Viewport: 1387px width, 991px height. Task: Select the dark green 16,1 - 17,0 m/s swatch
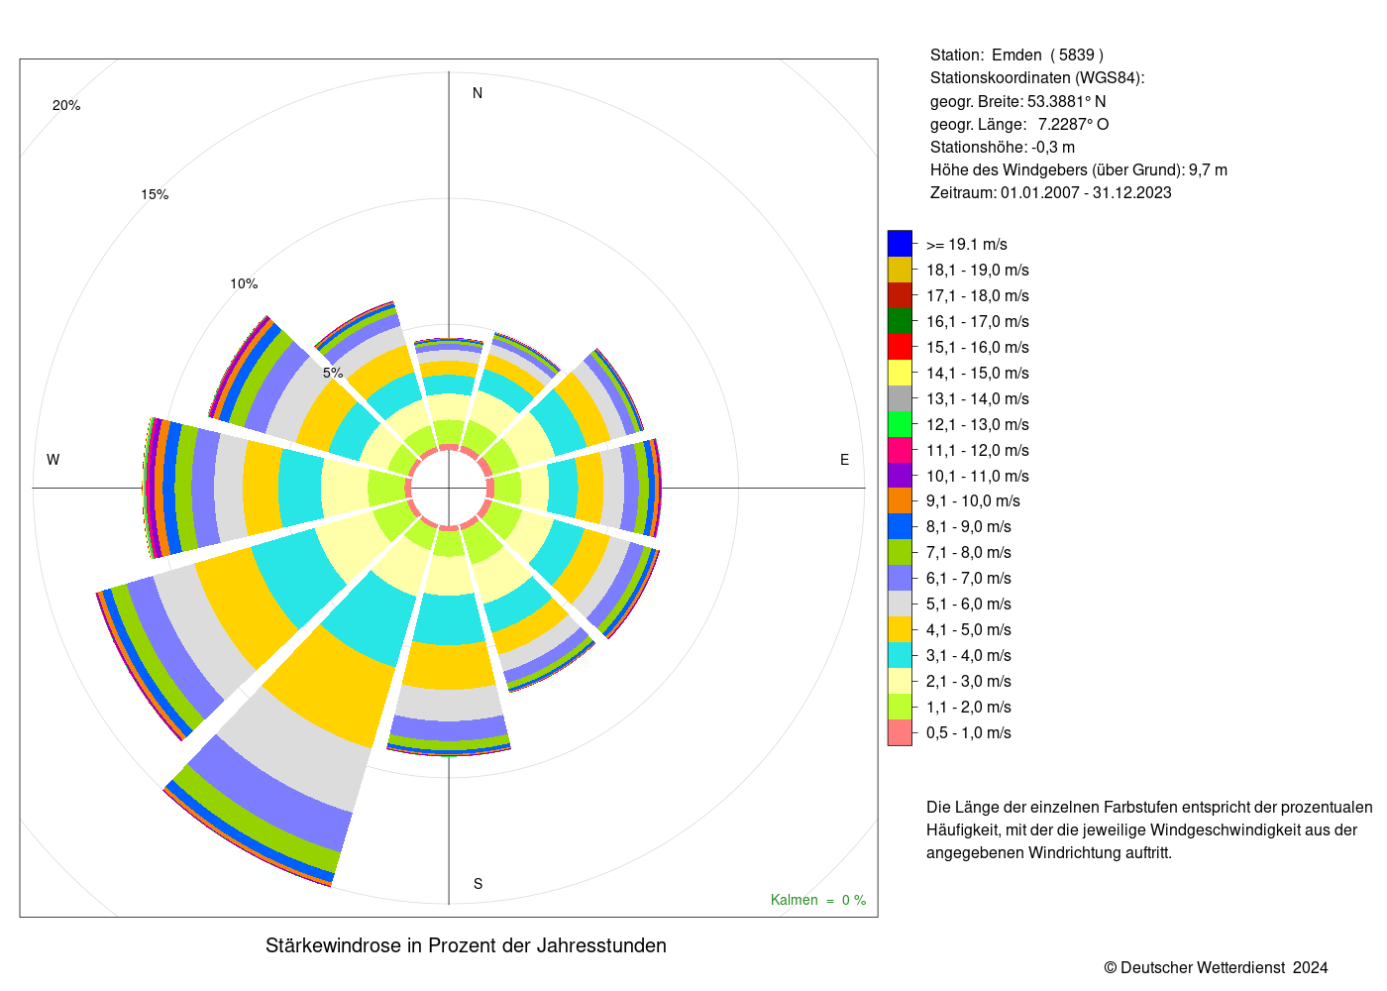(900, 321)
